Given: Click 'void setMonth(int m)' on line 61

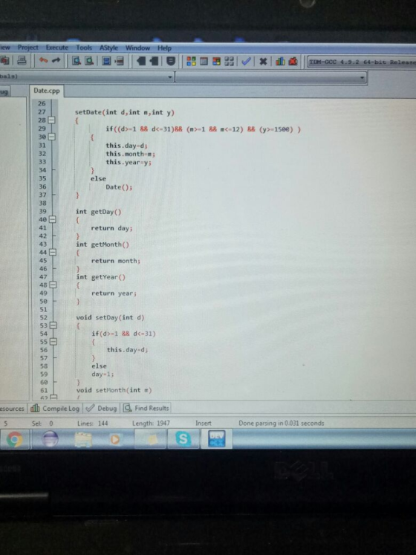Looking at the screenshot, I should point(114,390).
